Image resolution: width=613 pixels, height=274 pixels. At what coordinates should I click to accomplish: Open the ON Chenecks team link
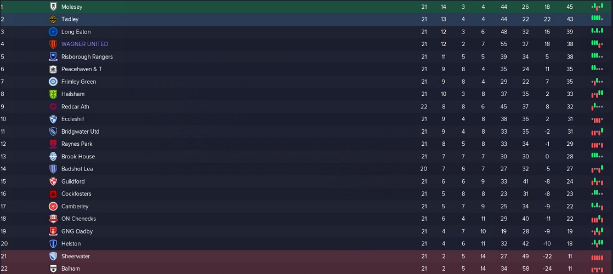[x=78, y=219]
